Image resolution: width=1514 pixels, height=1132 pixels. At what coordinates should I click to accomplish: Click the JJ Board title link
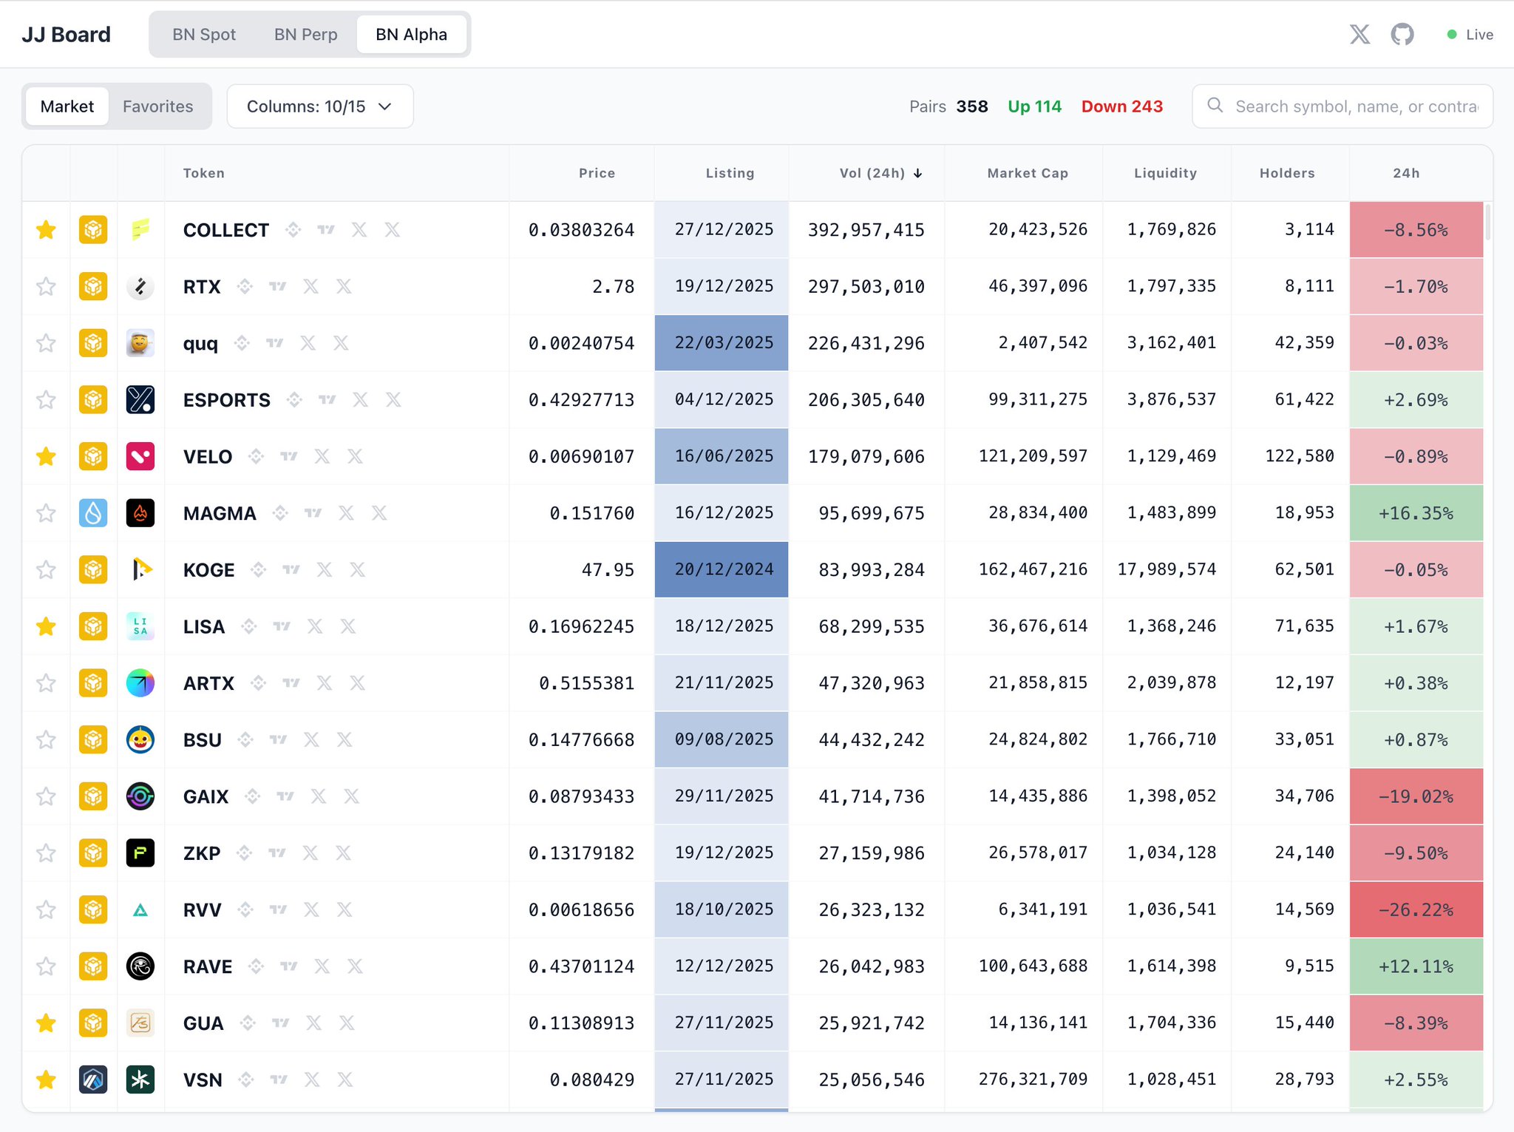[x=67, y=34]
